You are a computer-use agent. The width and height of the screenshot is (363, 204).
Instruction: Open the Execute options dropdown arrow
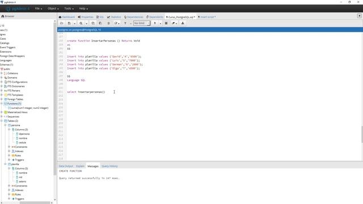160,23
